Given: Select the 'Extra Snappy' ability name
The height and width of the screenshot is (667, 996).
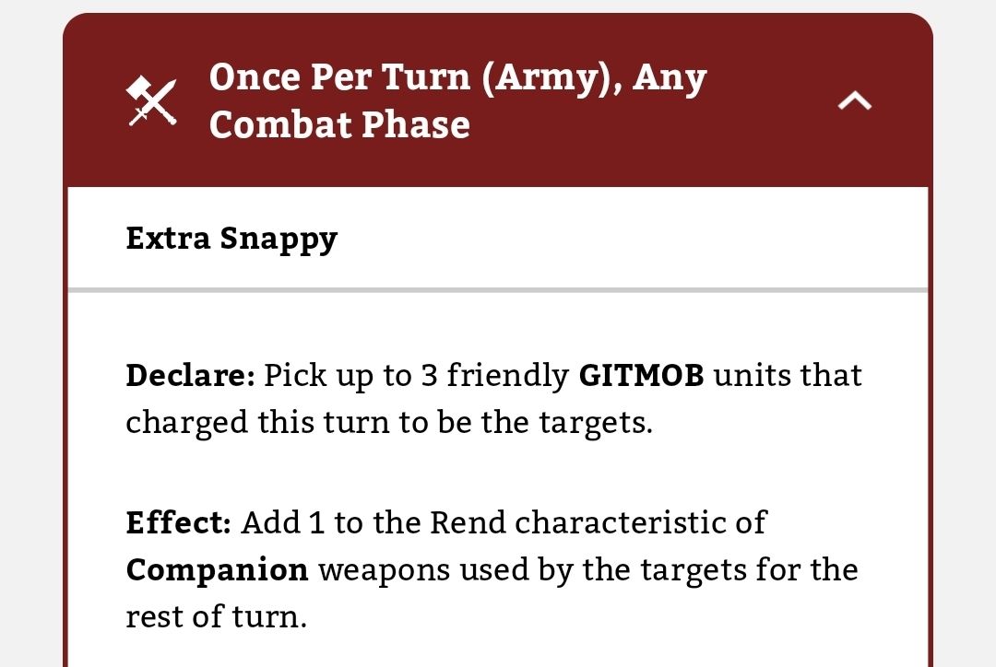Looking at the screenshot, I should tap(231, 239).
